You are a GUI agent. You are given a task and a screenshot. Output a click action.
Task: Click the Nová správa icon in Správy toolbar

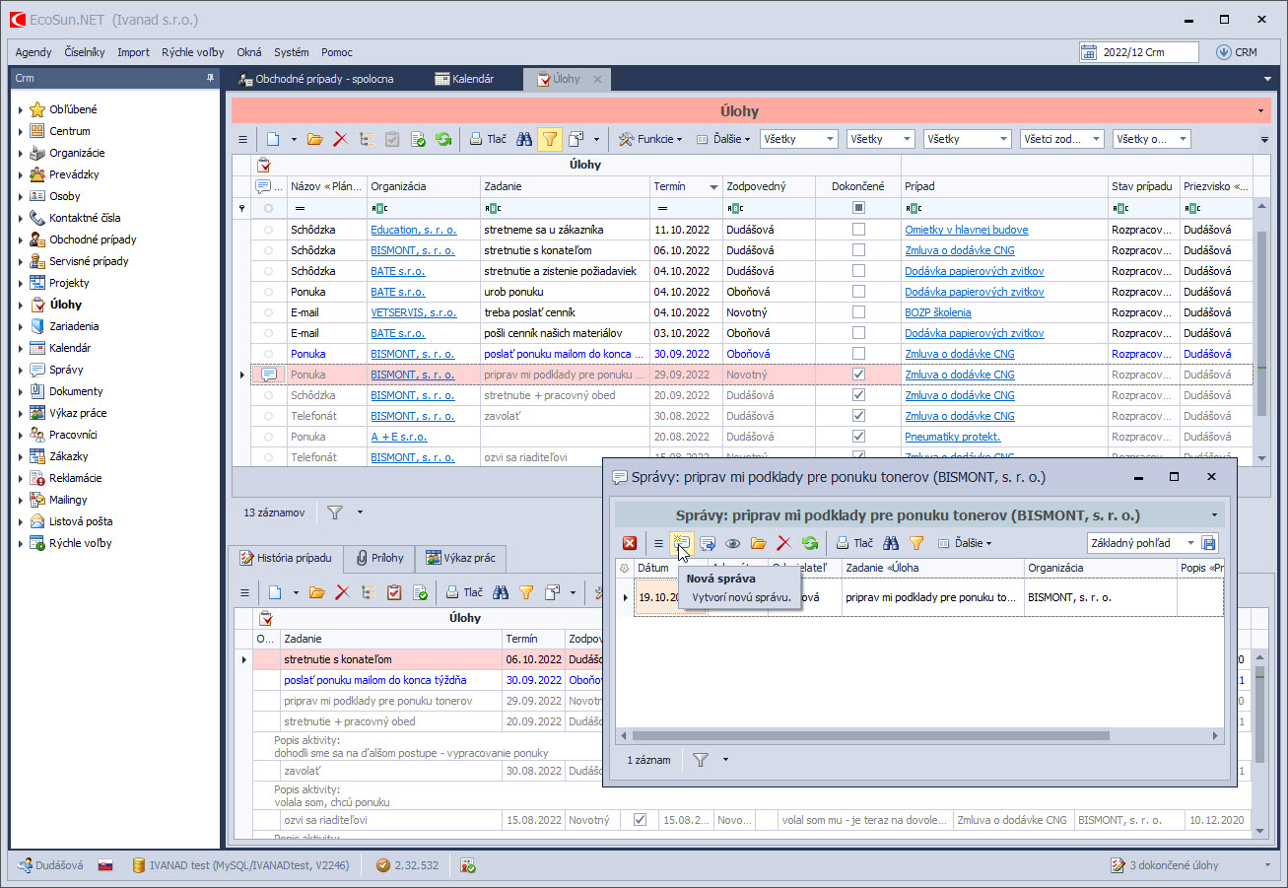(x=681, y=543)
